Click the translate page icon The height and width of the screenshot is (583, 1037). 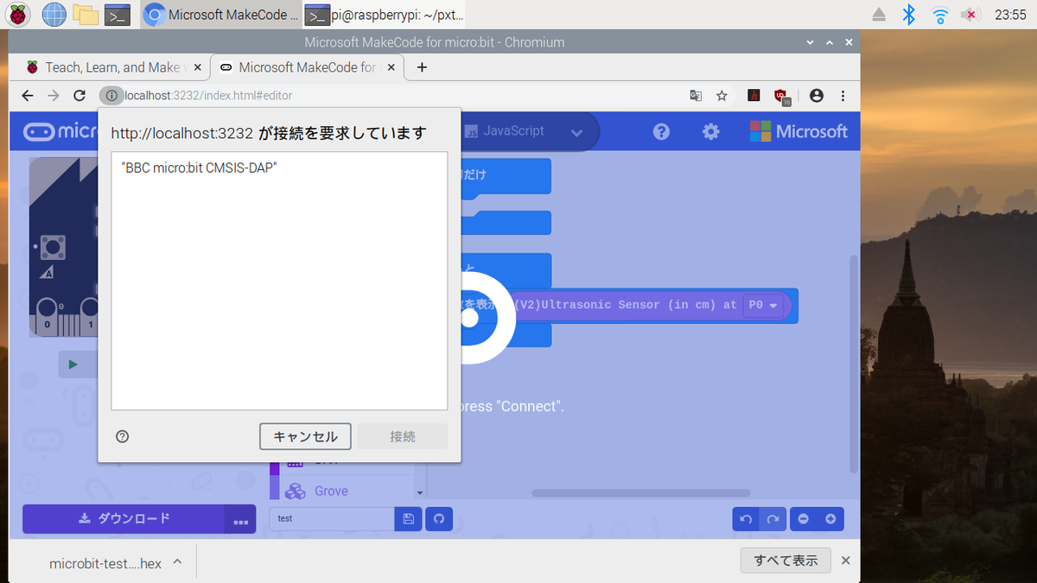coord(696,96)
